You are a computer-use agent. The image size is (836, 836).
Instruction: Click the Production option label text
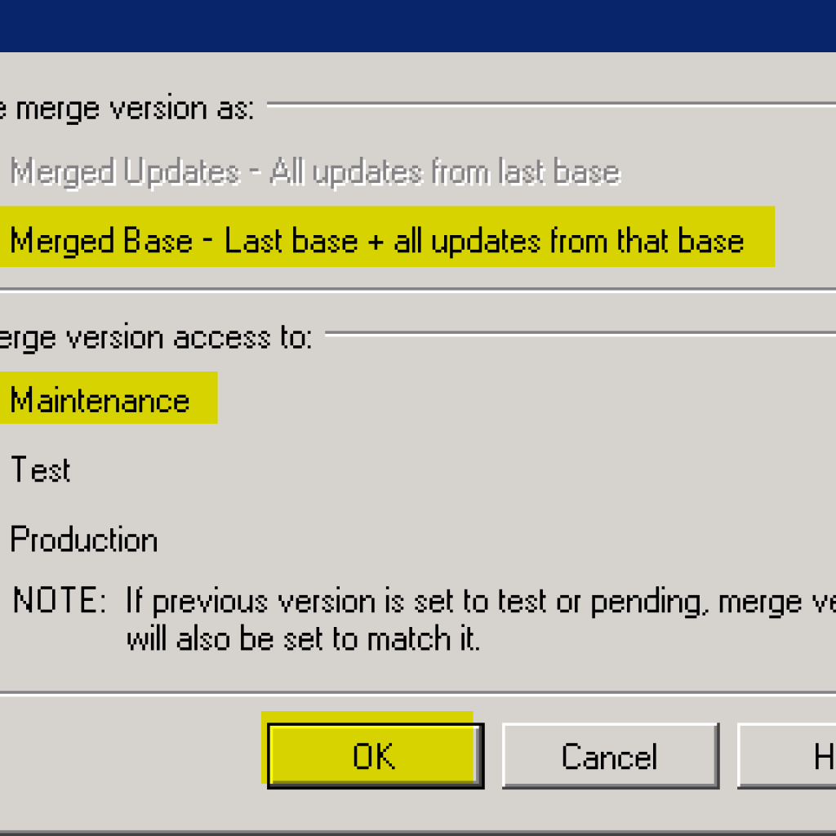[82, 539]
